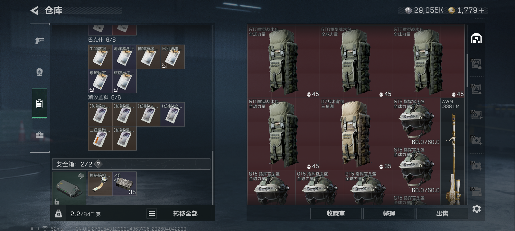Screen dimensions: 515x231
Task: Go back using the arrow beside 仓库
Action: [x=34, y=11]
